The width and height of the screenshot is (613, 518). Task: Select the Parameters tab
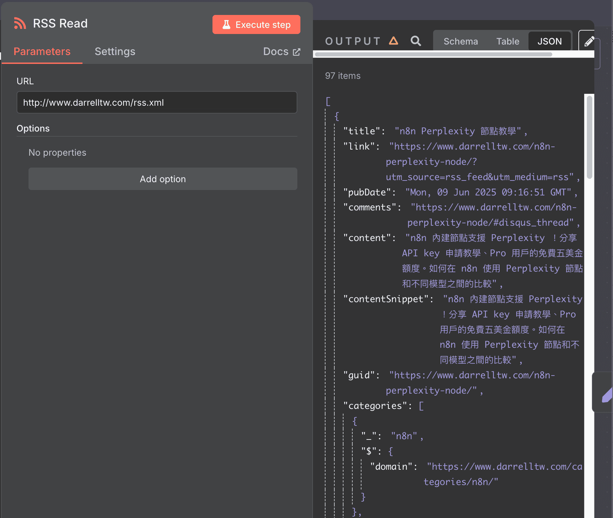tap(42, 51)
